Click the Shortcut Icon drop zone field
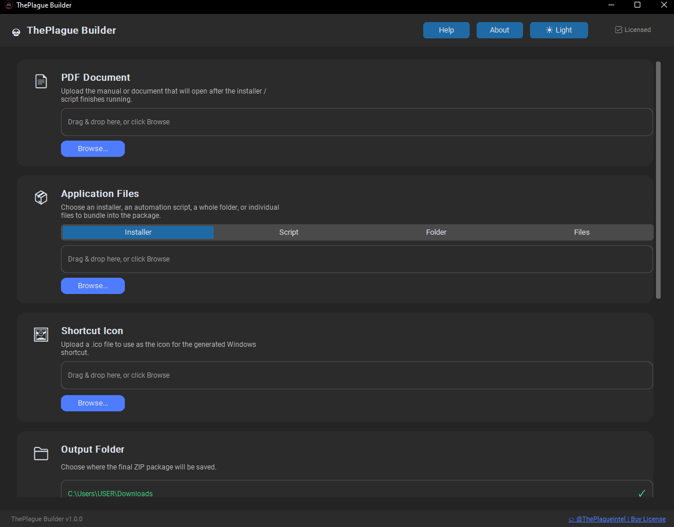 tap(357, 375)
